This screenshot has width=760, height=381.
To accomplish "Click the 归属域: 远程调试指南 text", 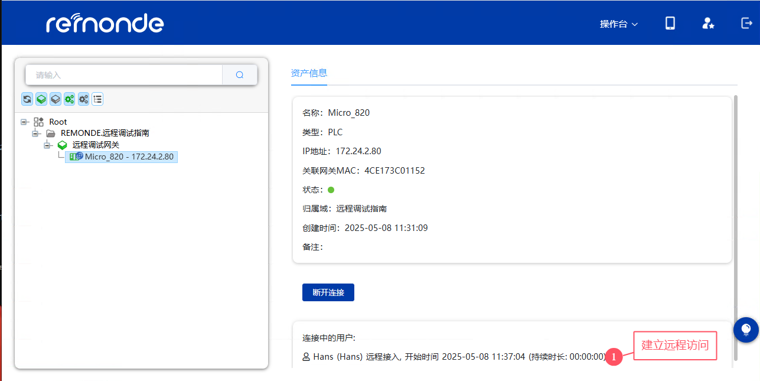I will 345,209.
